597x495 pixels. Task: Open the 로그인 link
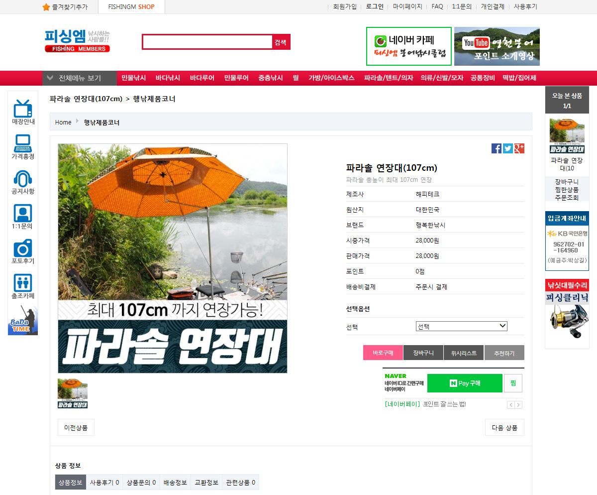click(375, 7)
